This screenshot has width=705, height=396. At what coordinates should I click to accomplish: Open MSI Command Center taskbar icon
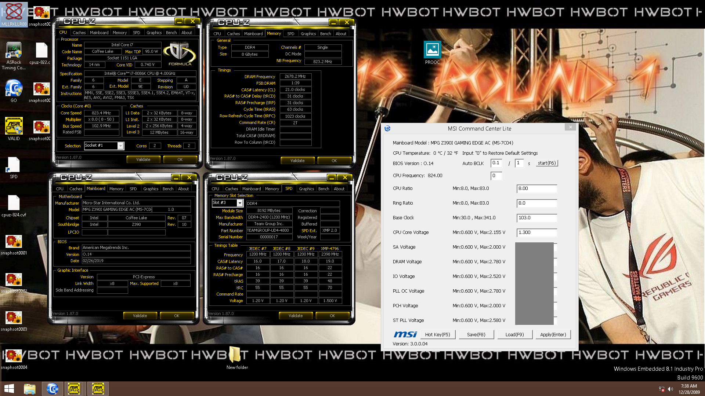click(x=53, y=389)
